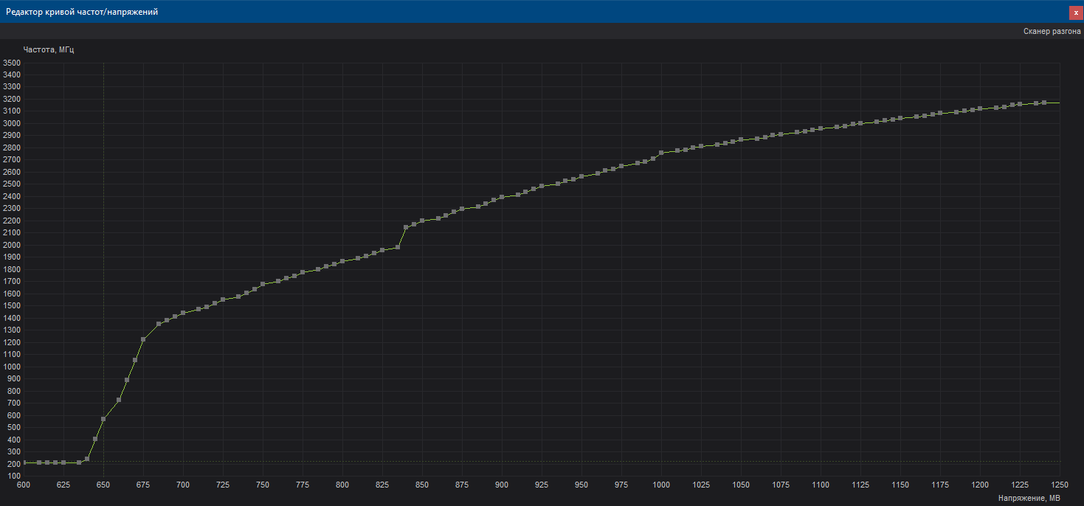Select the curve point at 700 mV

(x=183, y=313)
